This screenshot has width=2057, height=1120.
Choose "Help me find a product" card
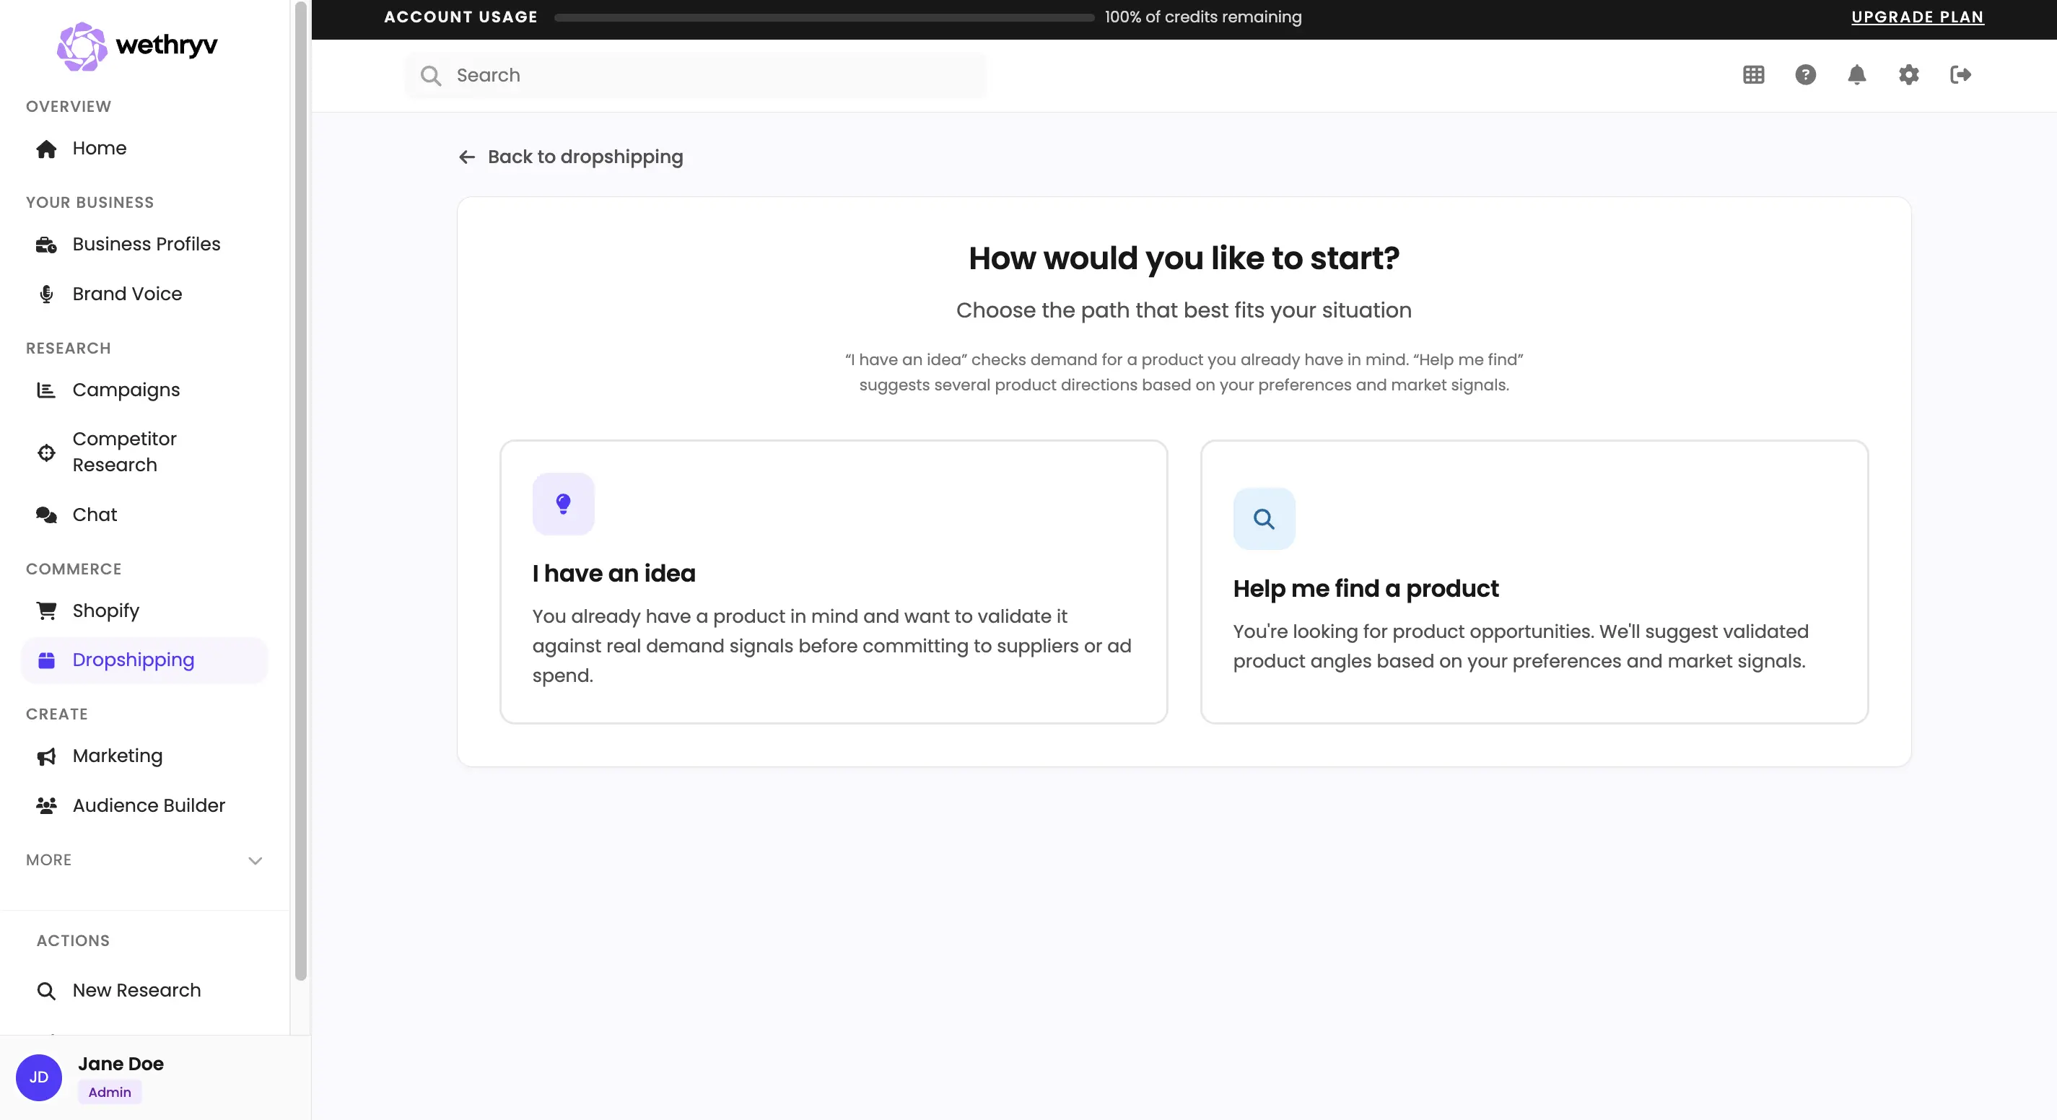point(1533,582)
